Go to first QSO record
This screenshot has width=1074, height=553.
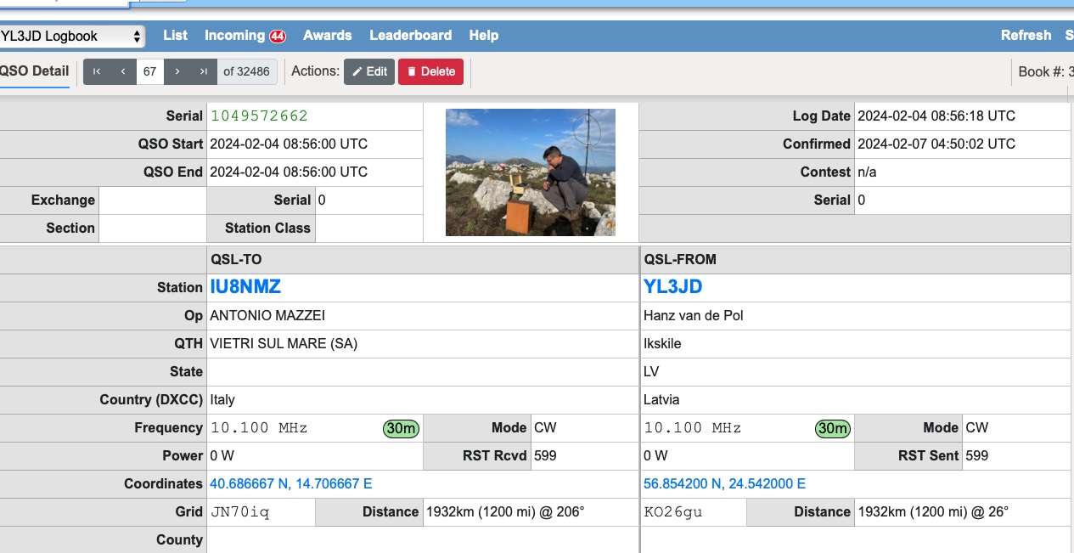(97, 71)
